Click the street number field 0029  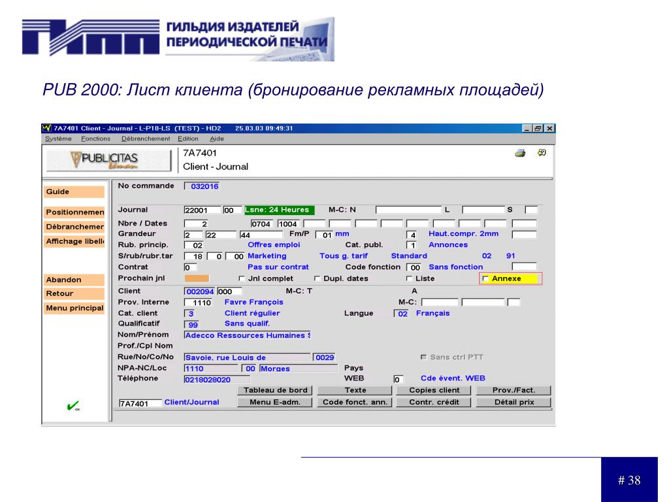point(324,358)
